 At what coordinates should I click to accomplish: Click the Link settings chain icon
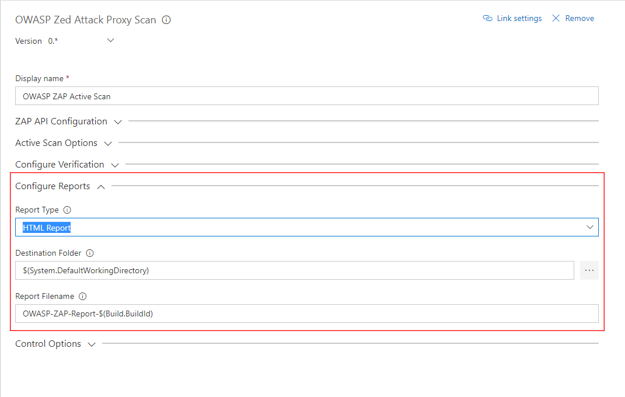487,18
